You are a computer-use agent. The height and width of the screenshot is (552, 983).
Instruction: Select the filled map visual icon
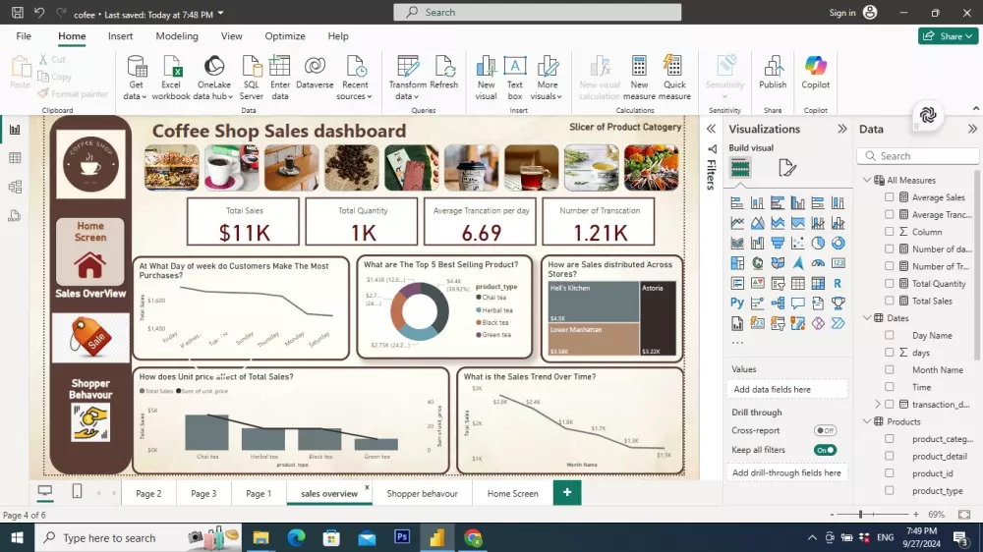[778, 263]
